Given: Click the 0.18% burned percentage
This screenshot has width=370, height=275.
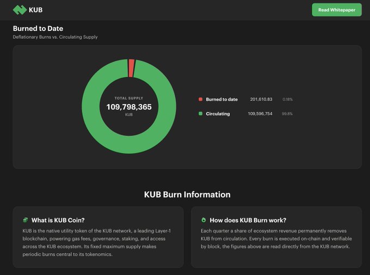Looking at the screenshot, I should (x=287, y=99).
